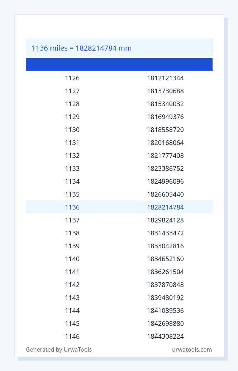Select the 1812121344 millimeter value
Viewport: 238px width, 371px height.
[x=166, y=78]
